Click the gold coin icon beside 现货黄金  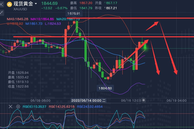[x=9, y=4]
